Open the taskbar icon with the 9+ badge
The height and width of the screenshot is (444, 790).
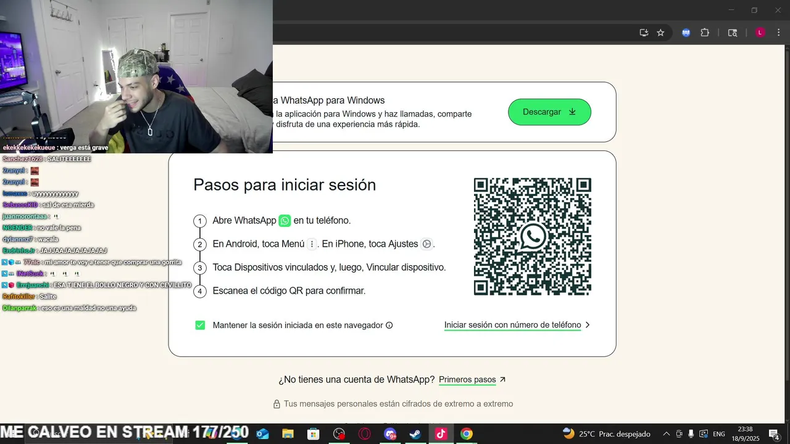point(390,434)
